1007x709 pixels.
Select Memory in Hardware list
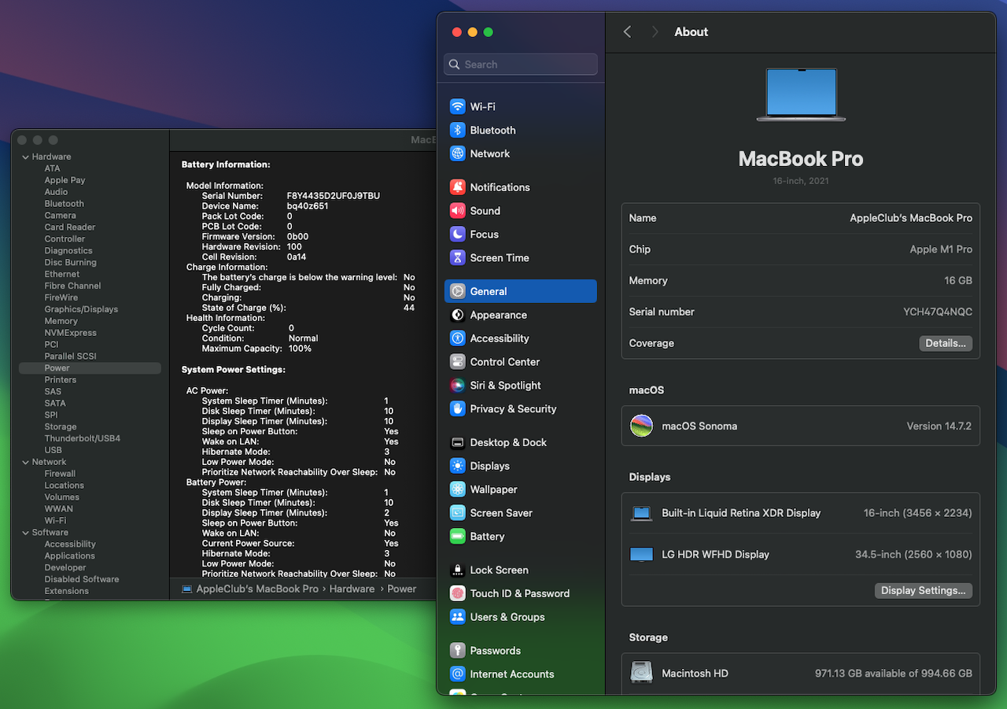pyautogui.click(x=61, y=321)
